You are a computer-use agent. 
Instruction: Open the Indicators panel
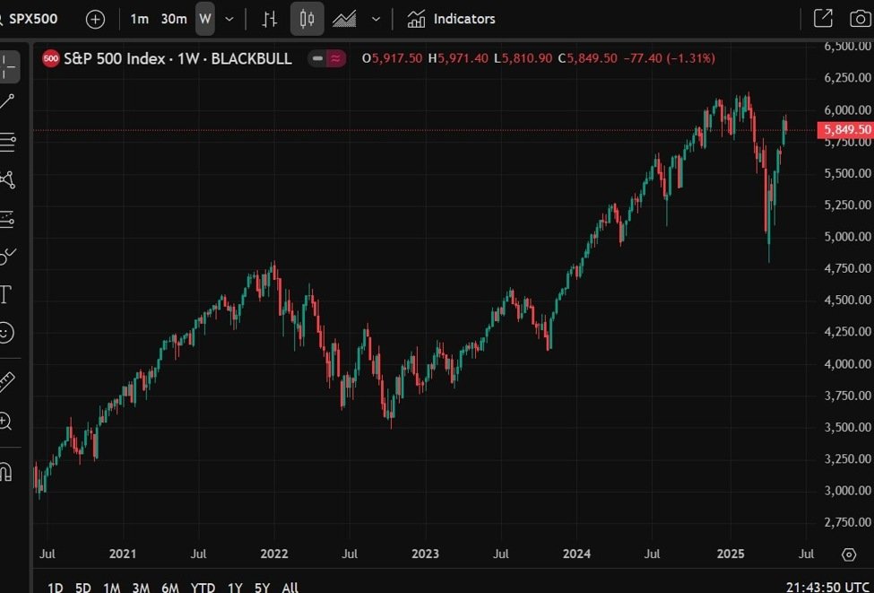[451, 19]
